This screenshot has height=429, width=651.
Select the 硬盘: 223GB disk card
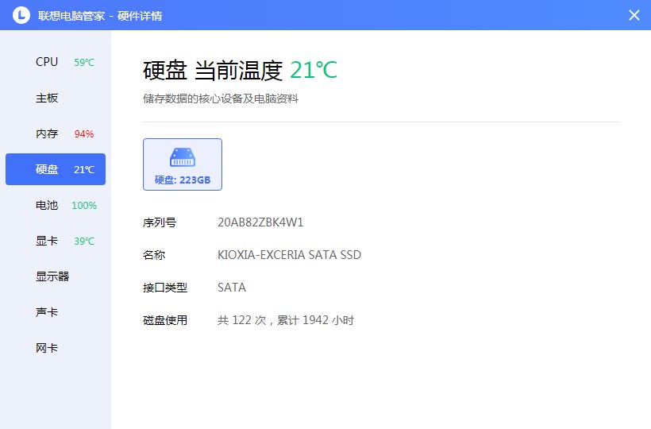click(183, 164)
